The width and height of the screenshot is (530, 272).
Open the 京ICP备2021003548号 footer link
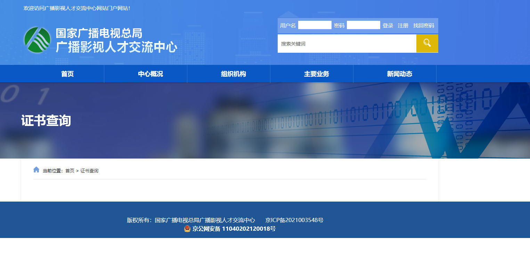tap(294, 220)
